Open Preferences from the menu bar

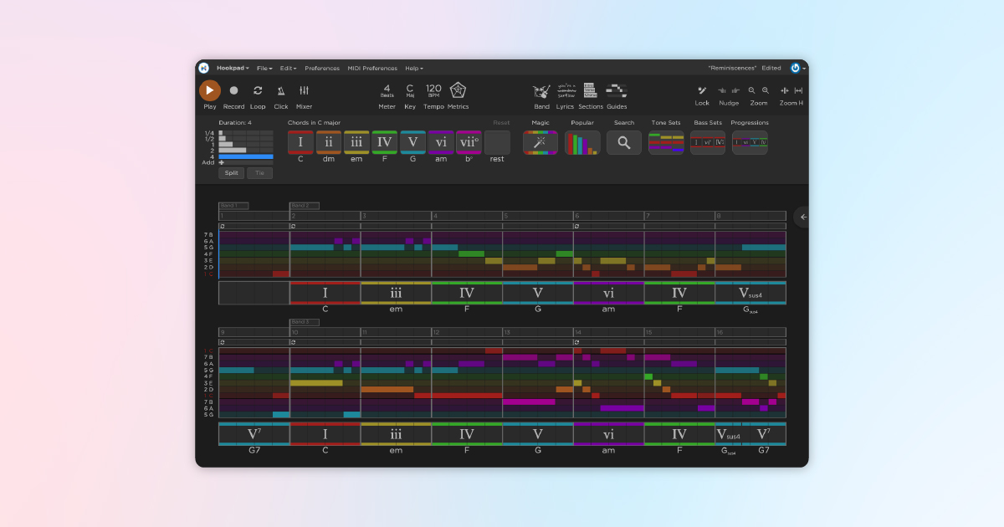(322, 68)
